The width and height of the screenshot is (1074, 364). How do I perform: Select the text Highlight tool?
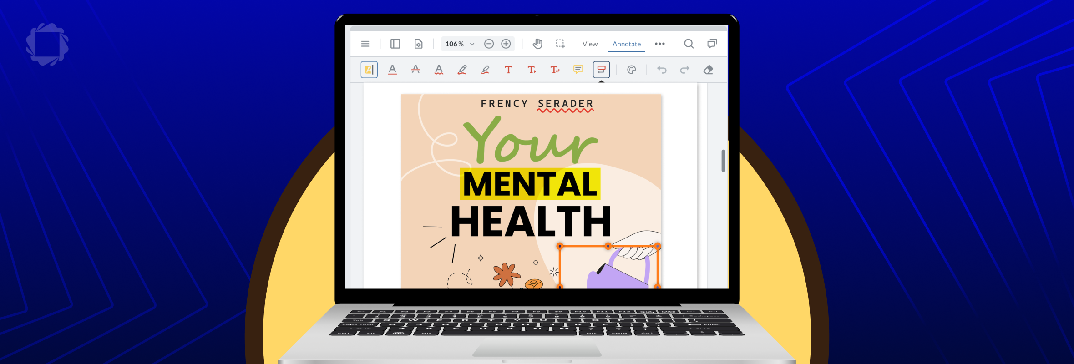(x=369, y=70)
